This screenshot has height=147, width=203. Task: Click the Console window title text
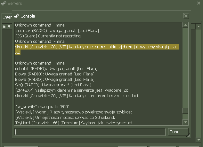(x=28, y=16)
